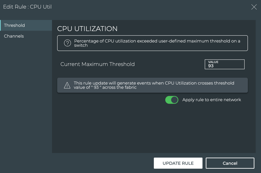Select the Threshold tab
261x173 pixels.
(14, 25)
